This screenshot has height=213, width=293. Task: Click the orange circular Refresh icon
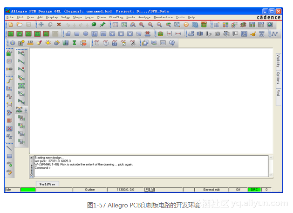click(x=186, y=25)
